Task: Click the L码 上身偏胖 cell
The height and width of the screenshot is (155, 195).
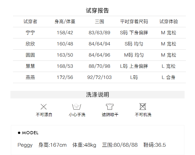Action: (x=134, y=66)
